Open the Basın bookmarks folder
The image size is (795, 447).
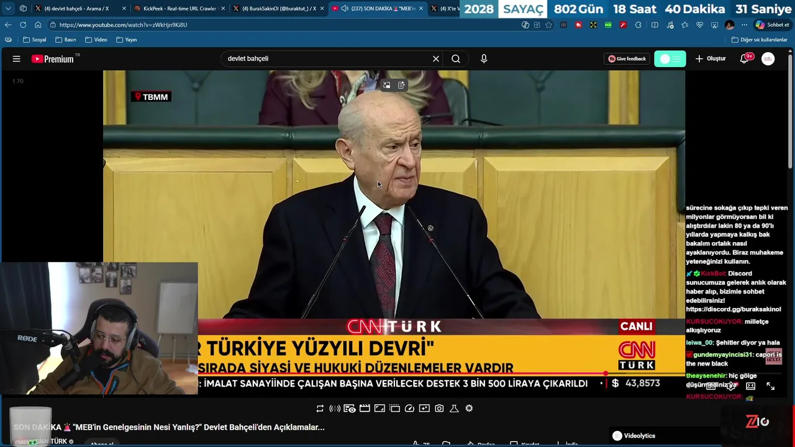65,40
